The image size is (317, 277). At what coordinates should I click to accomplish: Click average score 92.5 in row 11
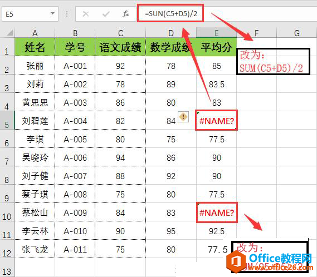216,231
